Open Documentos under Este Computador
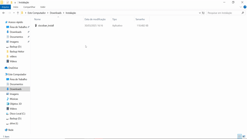 tap(16, 84)
